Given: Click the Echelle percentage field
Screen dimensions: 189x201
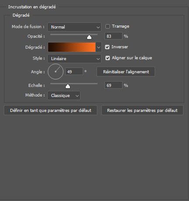Looking at the screenshot, I should 113,85.
